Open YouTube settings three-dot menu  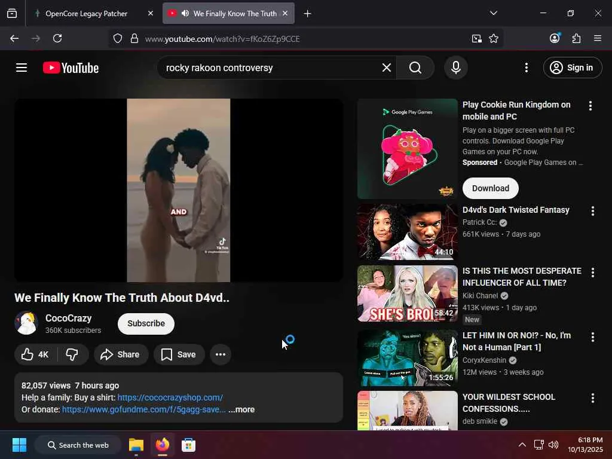tap(526, 68)
